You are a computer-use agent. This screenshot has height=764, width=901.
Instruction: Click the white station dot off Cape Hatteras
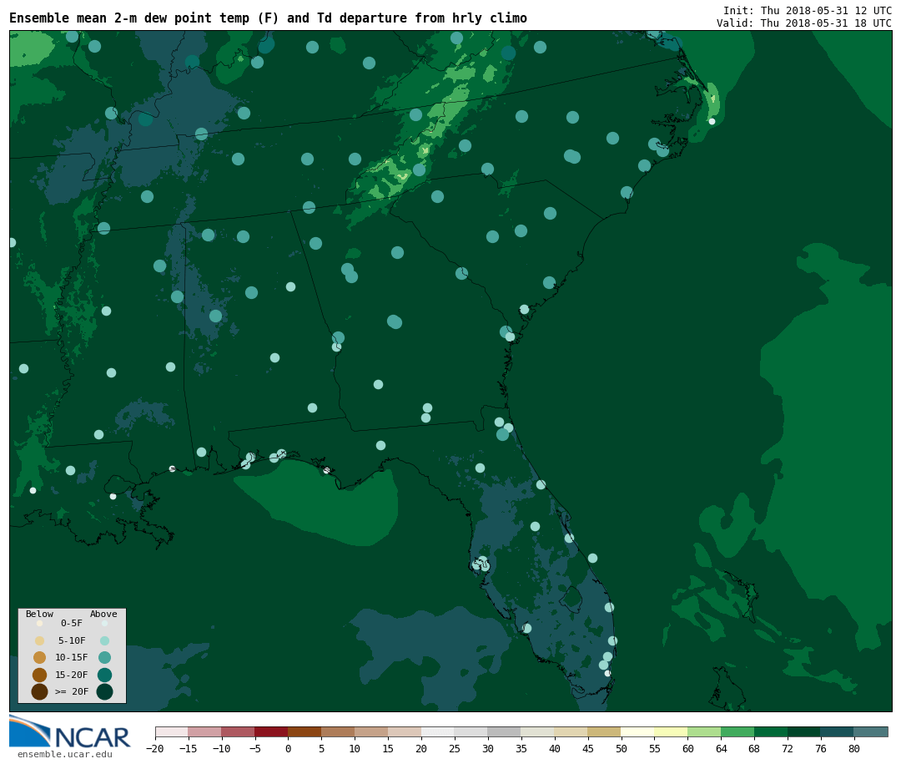tap(712, 121)
